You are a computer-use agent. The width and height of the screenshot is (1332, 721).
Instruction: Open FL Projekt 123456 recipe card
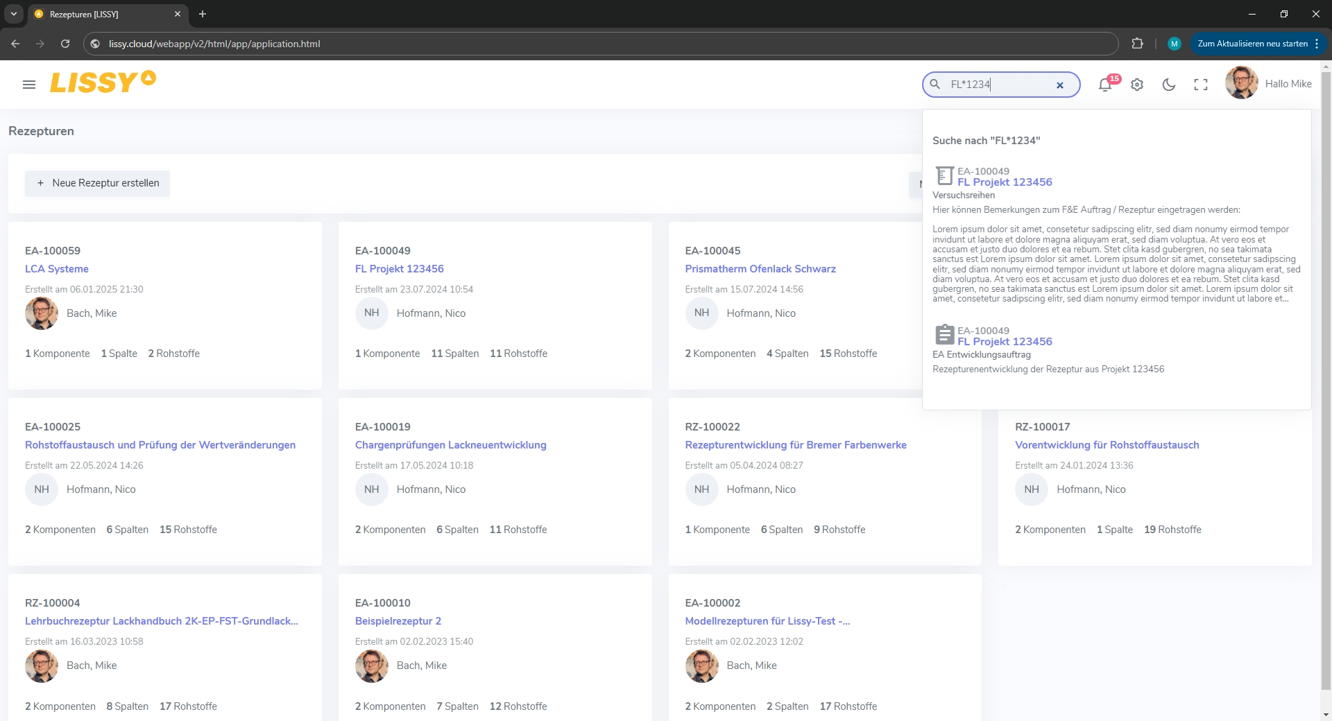400,269
